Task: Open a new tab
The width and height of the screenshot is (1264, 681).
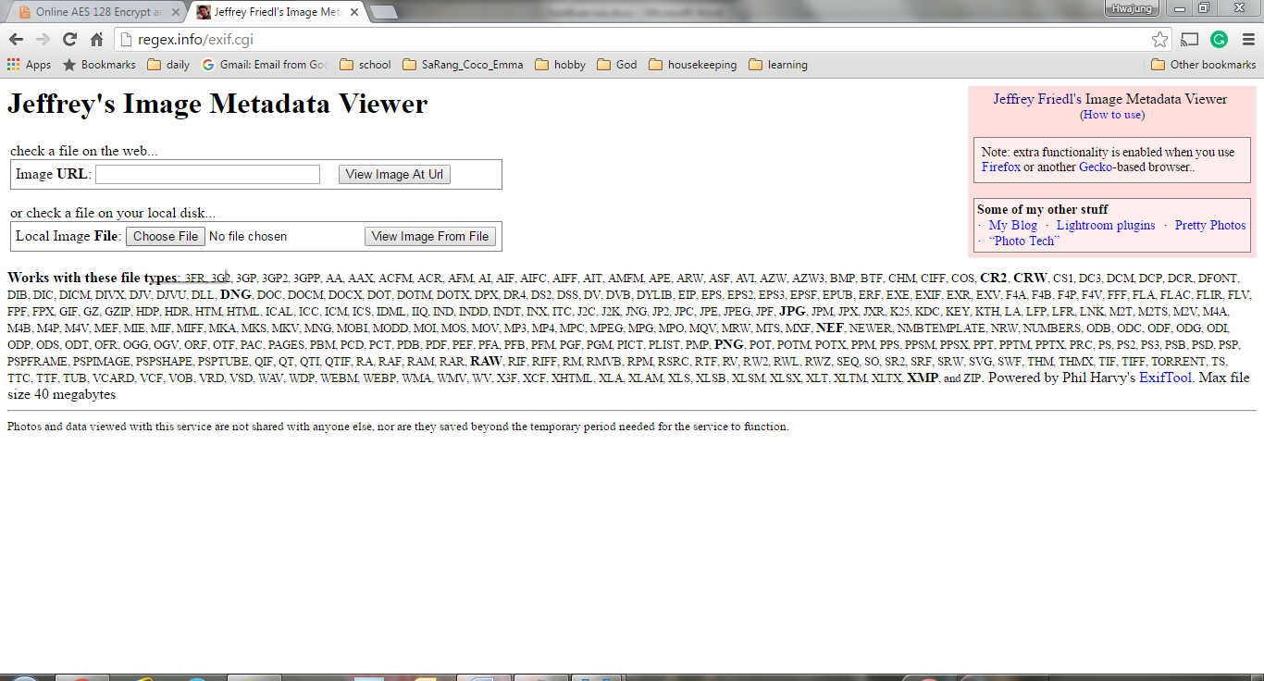Action: tap(383, 12)
